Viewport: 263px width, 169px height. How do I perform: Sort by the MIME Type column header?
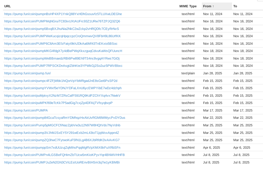(188, 6)
